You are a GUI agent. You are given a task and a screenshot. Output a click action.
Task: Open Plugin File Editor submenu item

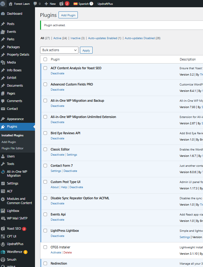[x=12, y=148]
